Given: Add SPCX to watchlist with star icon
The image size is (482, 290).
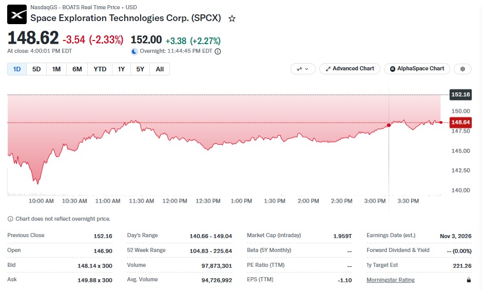Looking at the screenshot, I should [232, 19].
